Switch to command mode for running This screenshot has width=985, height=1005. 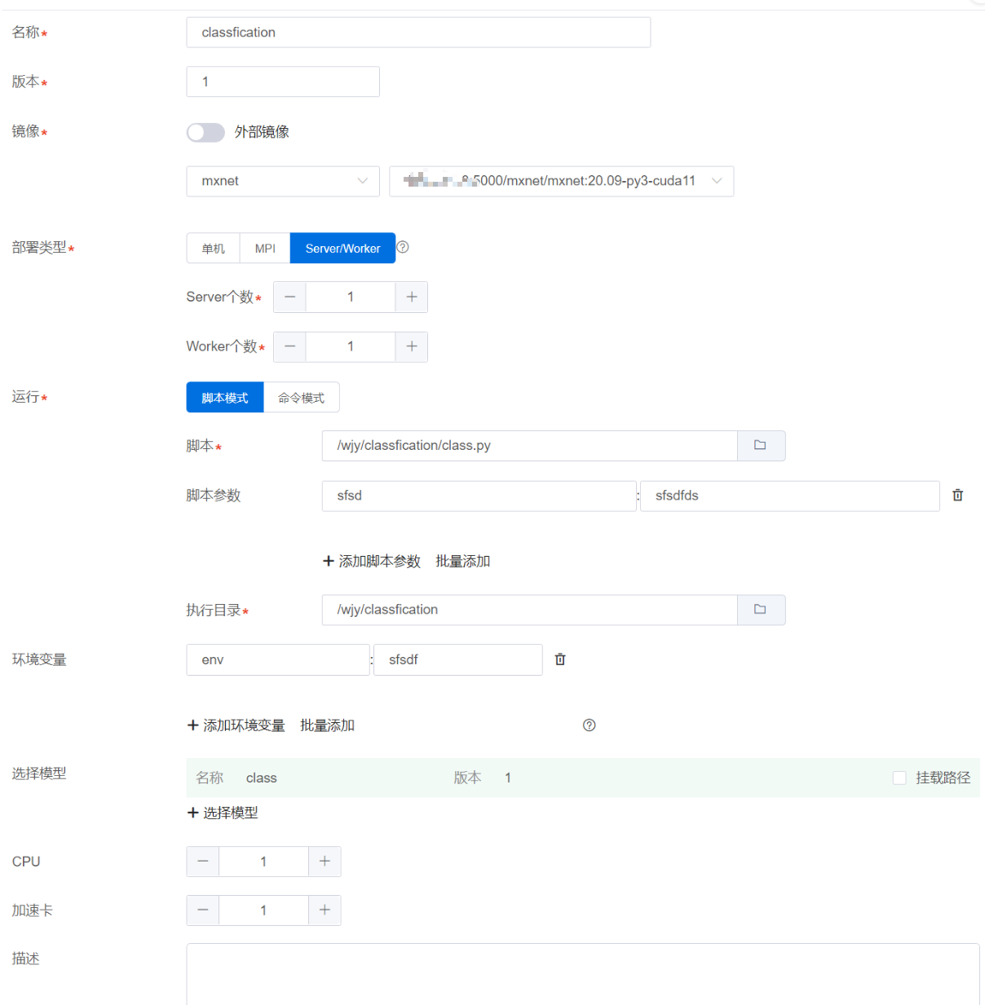point(301,398)
